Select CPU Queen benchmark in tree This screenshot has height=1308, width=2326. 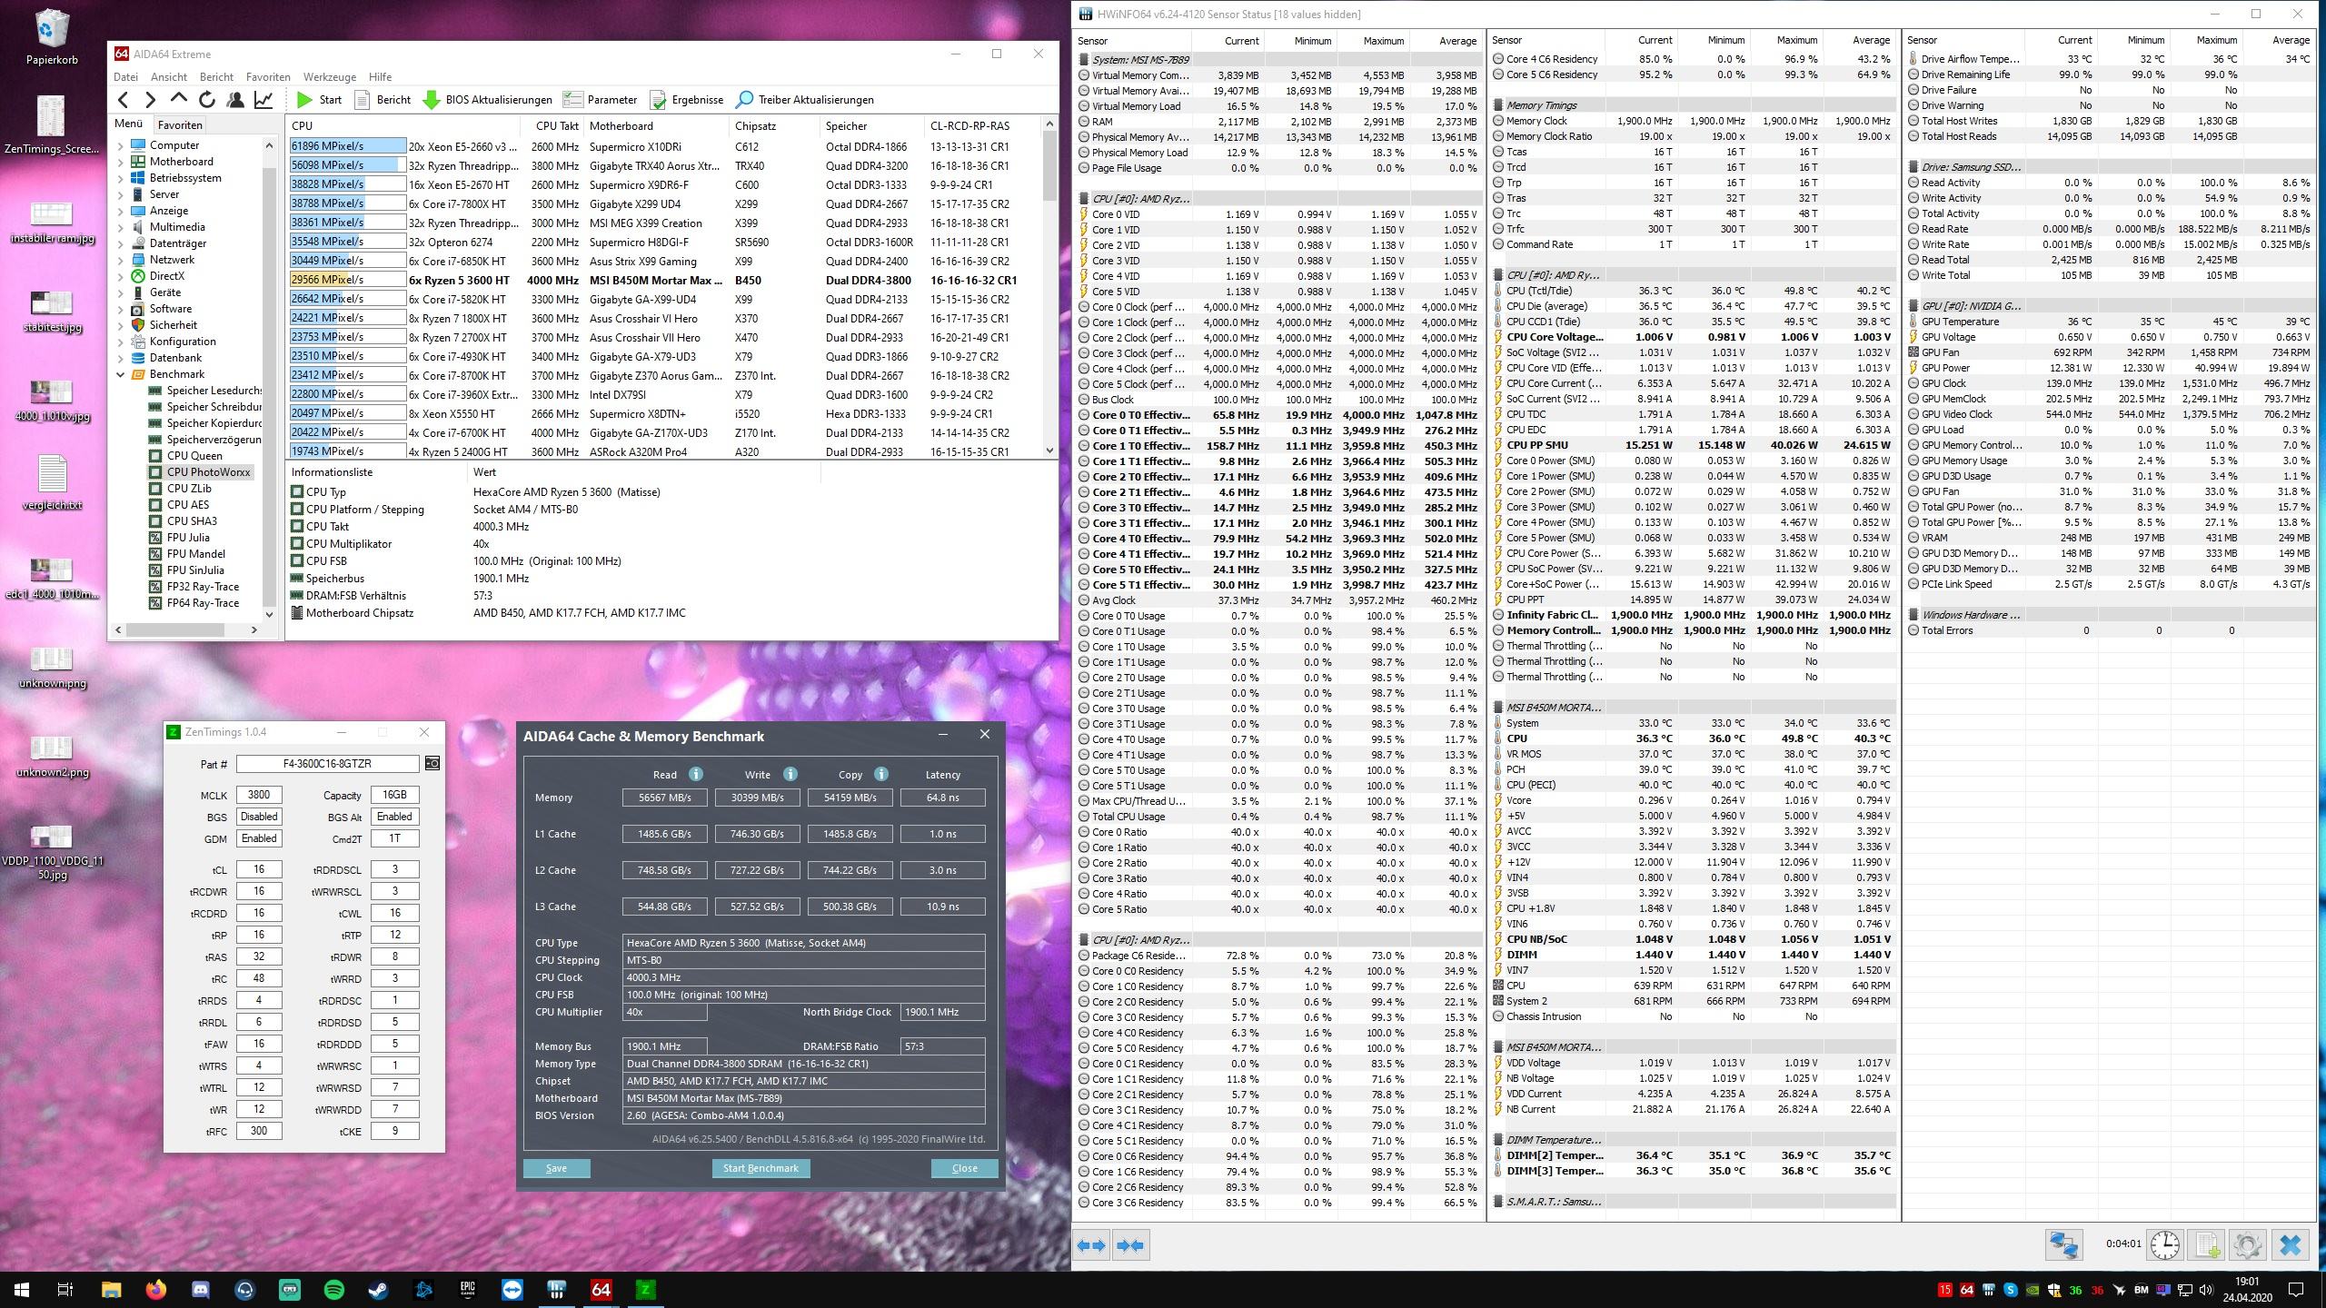[x=194, y=456]
